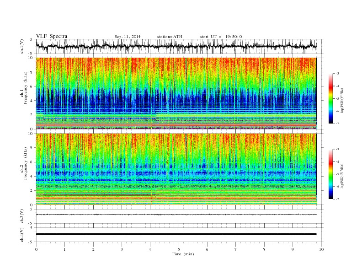Click the "-5" label on the lower colorbar
The width and height of the screenshot is (362, 280).
coord(337,174)
